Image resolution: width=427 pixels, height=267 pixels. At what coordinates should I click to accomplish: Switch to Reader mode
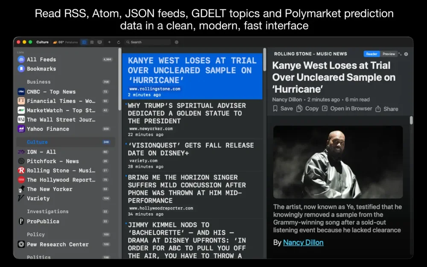coord(371,54)
